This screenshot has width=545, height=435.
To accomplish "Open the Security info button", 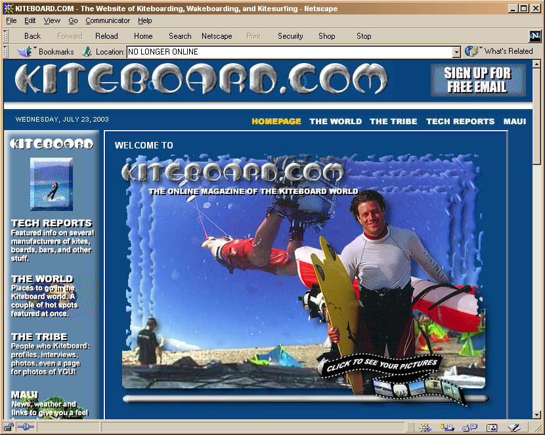I will (290, 36).
